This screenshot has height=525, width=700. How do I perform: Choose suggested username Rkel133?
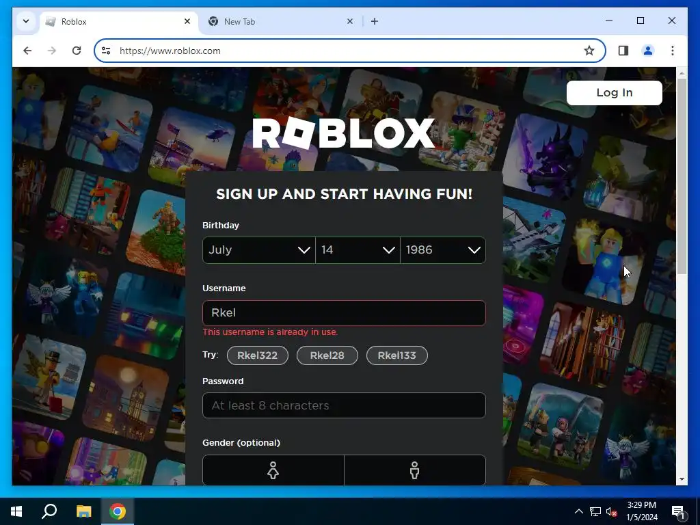397,355
